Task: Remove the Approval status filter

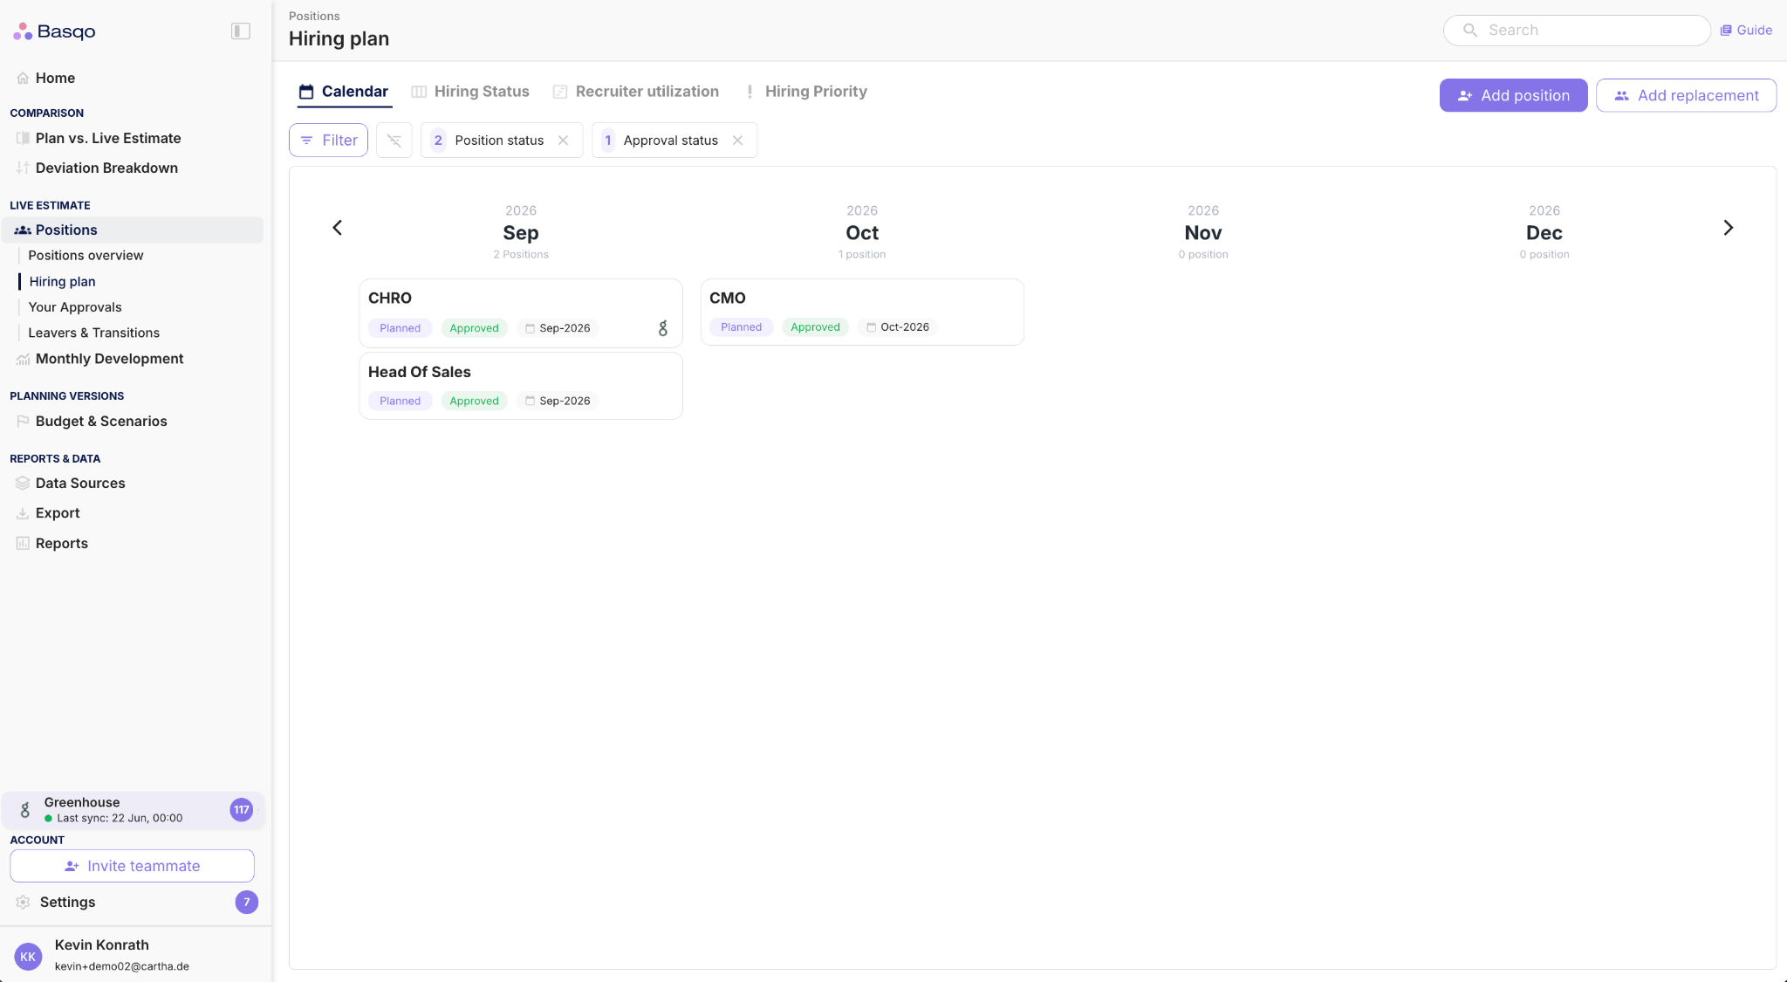Action: pyautogui.click(x=738, y=140)
